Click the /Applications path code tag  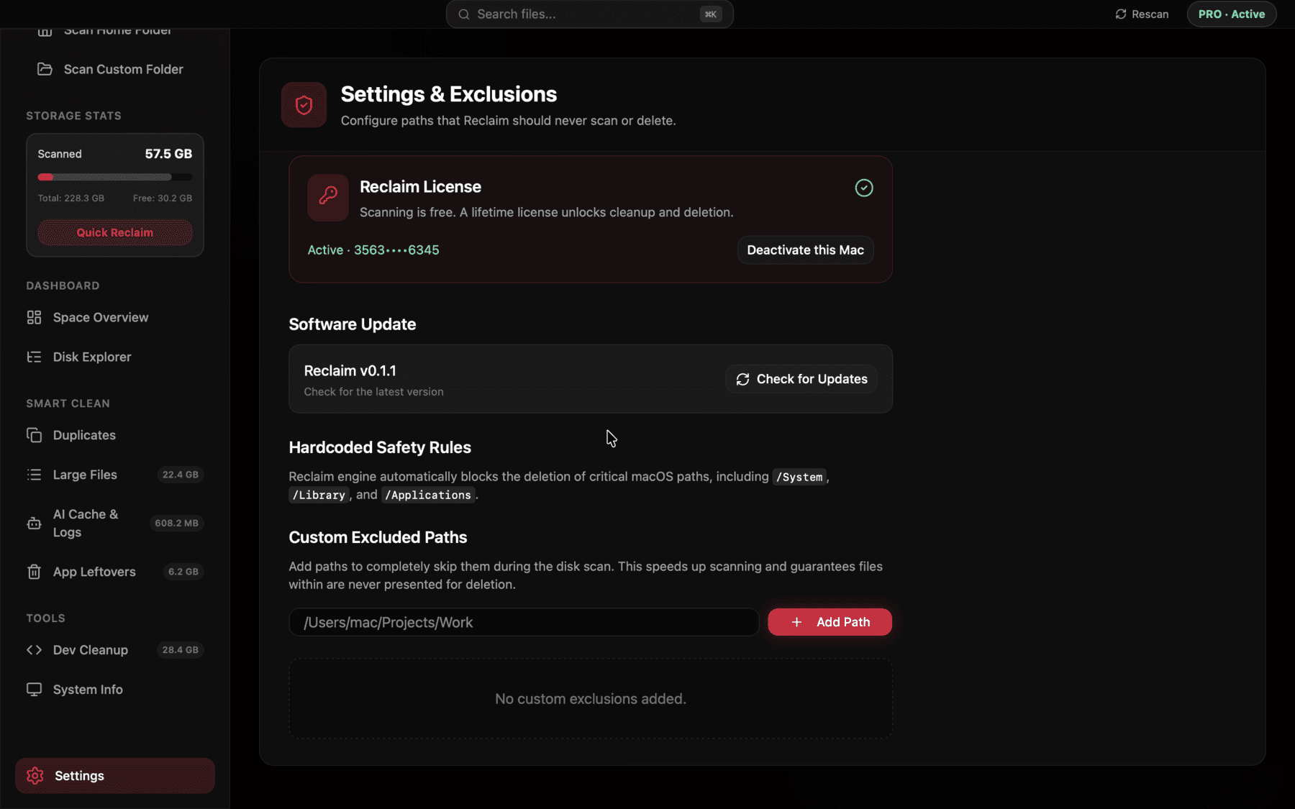coord(428,495)
